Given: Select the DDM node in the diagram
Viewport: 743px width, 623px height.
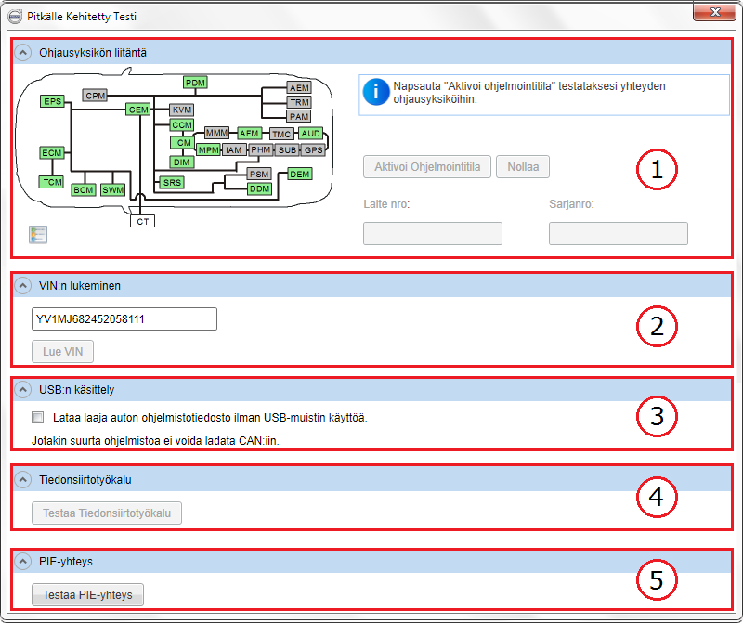Looking at the screenshot, I should 260,188.
